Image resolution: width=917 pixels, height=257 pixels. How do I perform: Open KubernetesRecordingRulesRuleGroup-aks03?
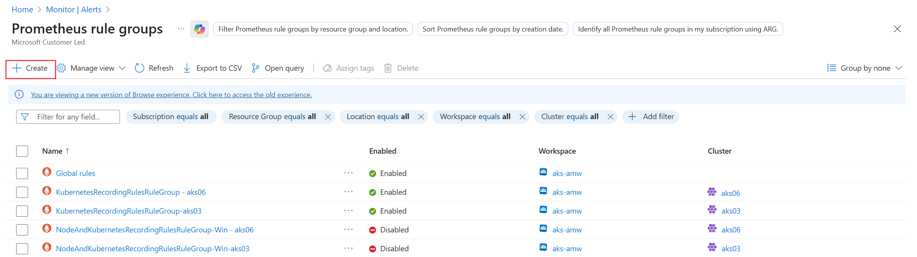[x=129, y=211]
